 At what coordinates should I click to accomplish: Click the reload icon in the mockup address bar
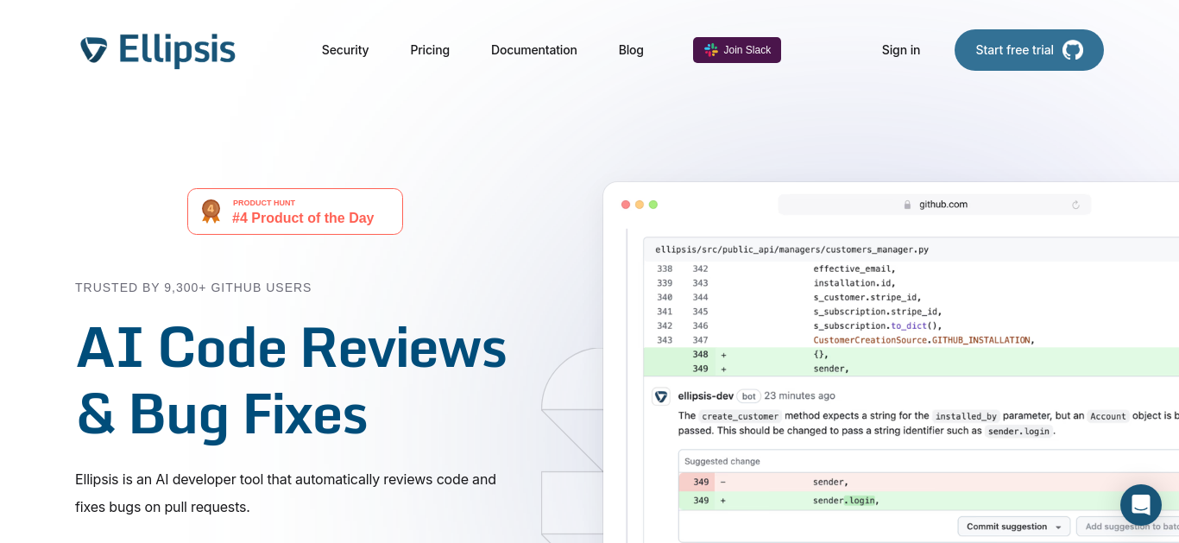[1075, 205]
